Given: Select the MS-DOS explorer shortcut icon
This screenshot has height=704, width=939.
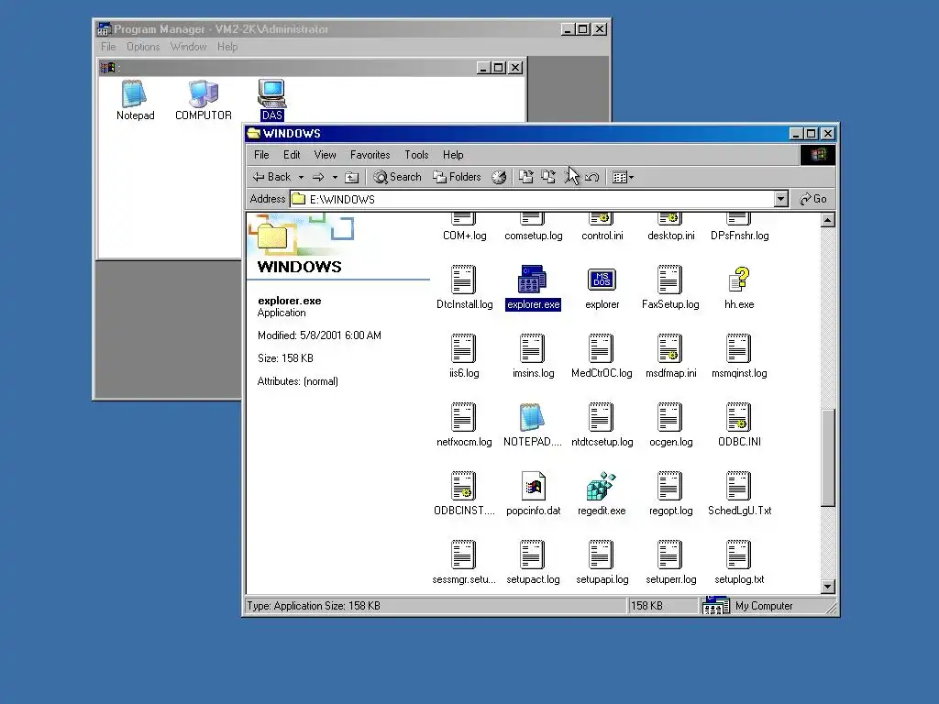Looking at the screenshot, I should (602, 280).
